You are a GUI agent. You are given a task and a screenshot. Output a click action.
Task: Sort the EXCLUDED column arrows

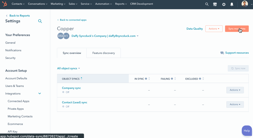[x=203, y=79]
